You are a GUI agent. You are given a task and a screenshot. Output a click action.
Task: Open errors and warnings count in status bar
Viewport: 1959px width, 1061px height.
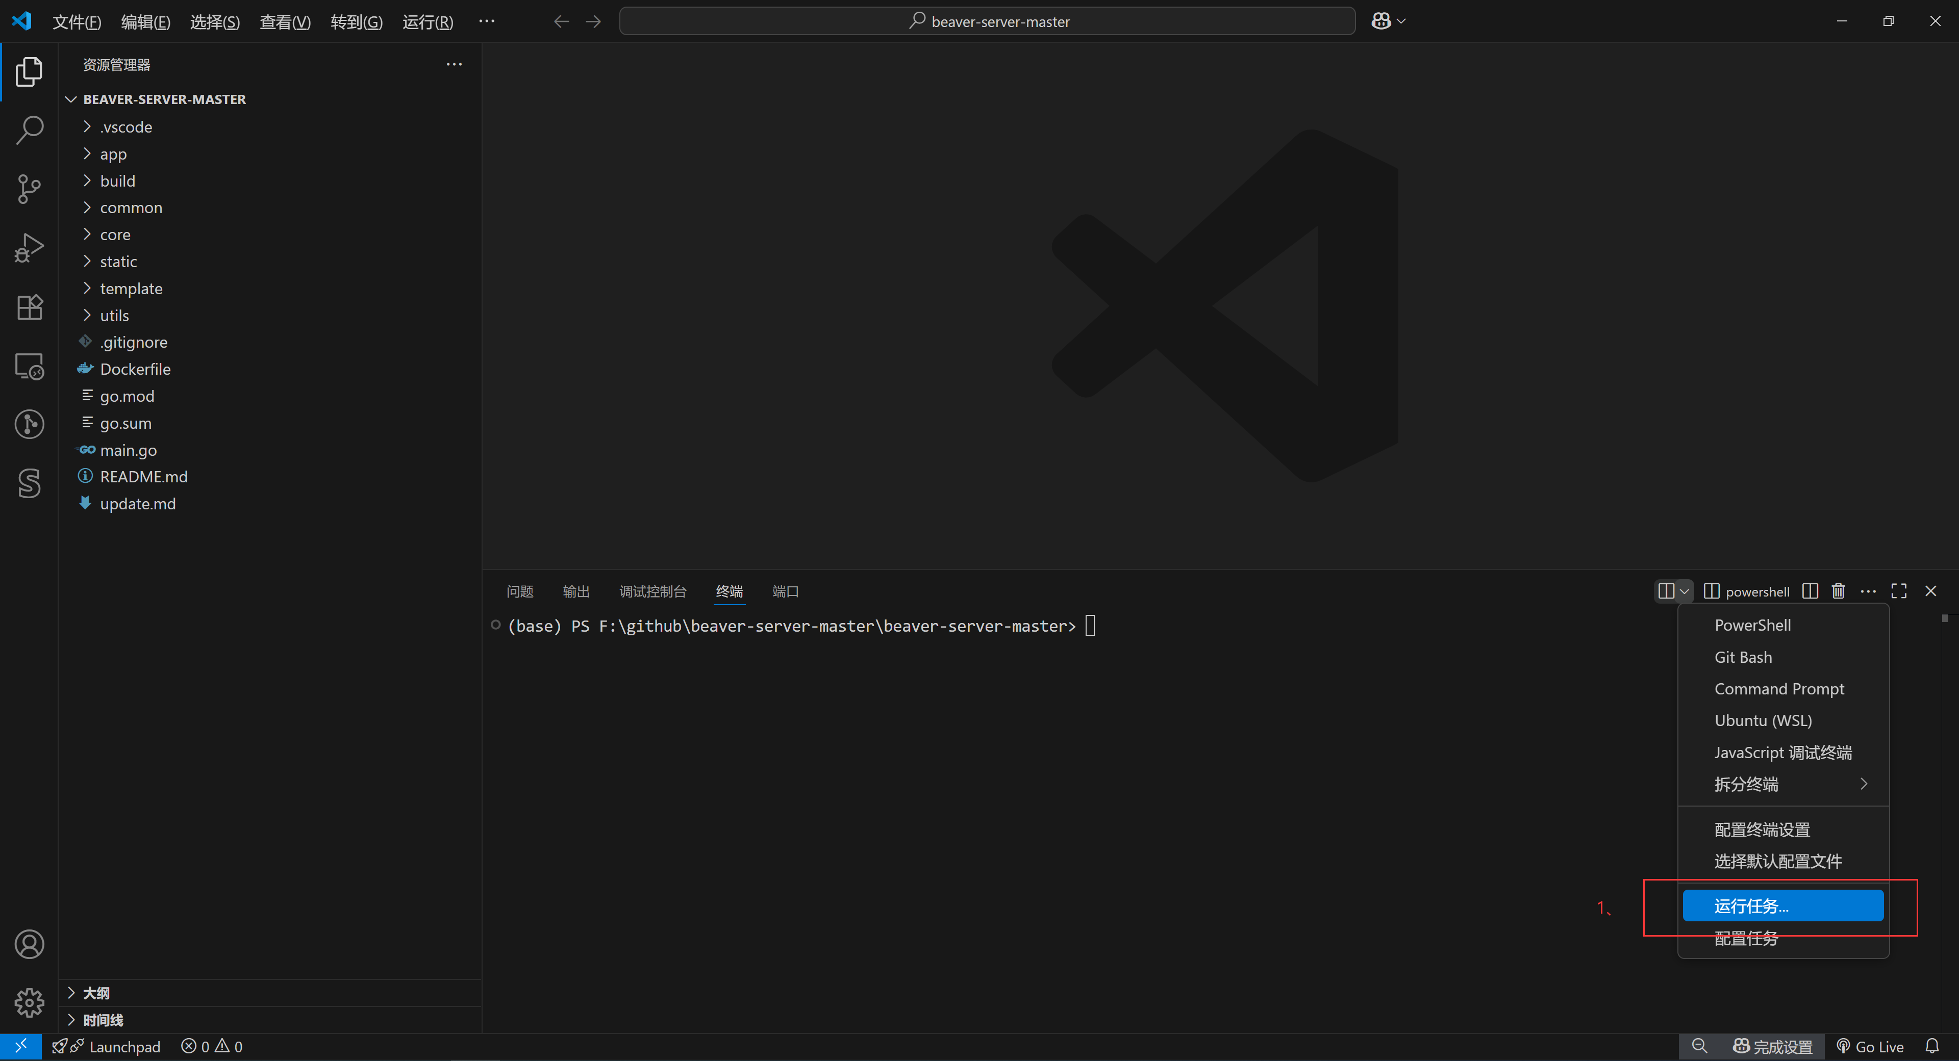[212, 1047]
